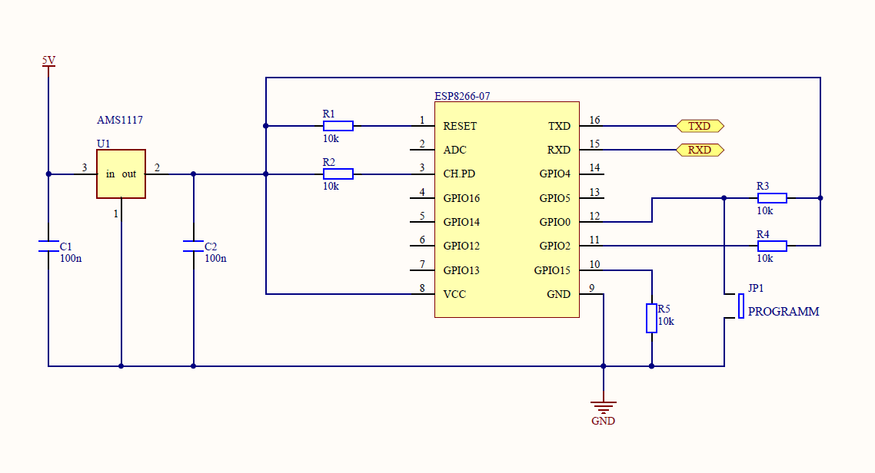This screenshot has width=875, height=473.
Task: Click the 'in' pin label on U1
Action: coord(111,174)
